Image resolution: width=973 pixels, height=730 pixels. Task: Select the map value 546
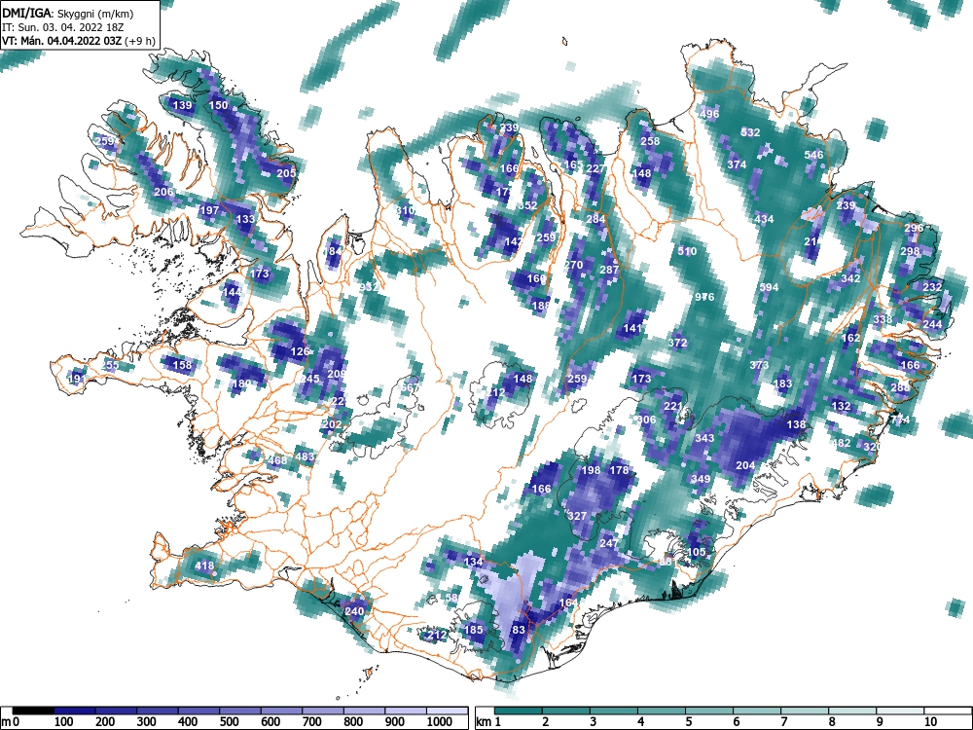tap(813, 155)
